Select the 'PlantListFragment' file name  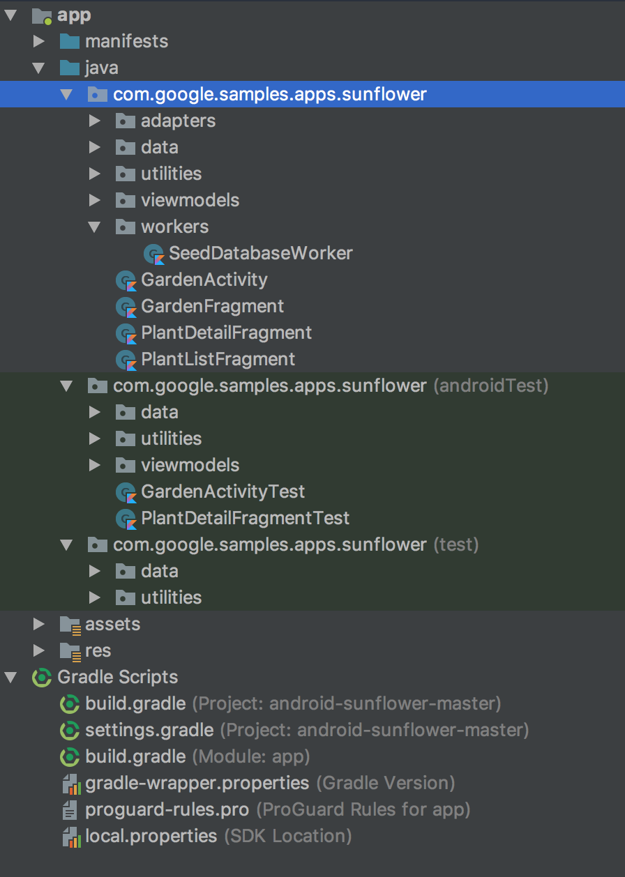click(x=218, y=359)
